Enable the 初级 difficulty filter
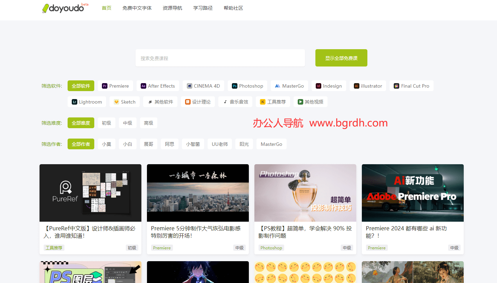 pyautogui.click(x=106, y=123)
